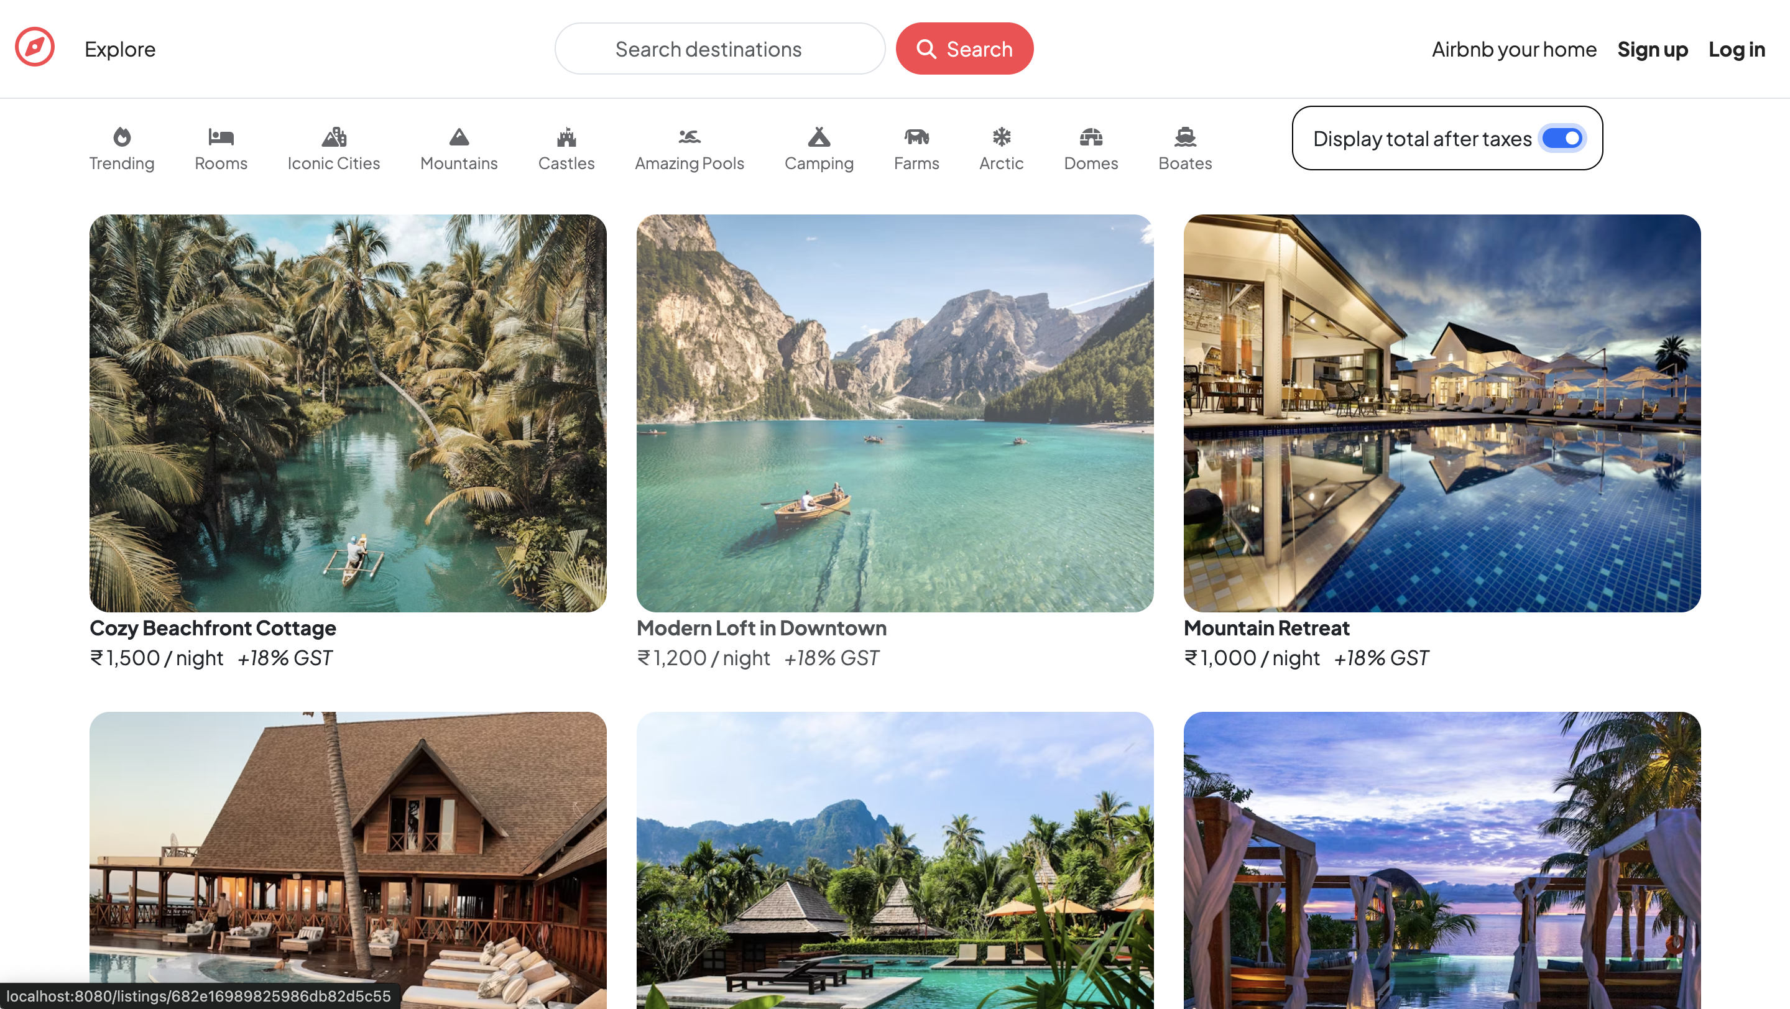Click the Castles fort icon
The height and width of the screenshot is (1009, 1790).
pyautogui.click(x=566, y=136)
